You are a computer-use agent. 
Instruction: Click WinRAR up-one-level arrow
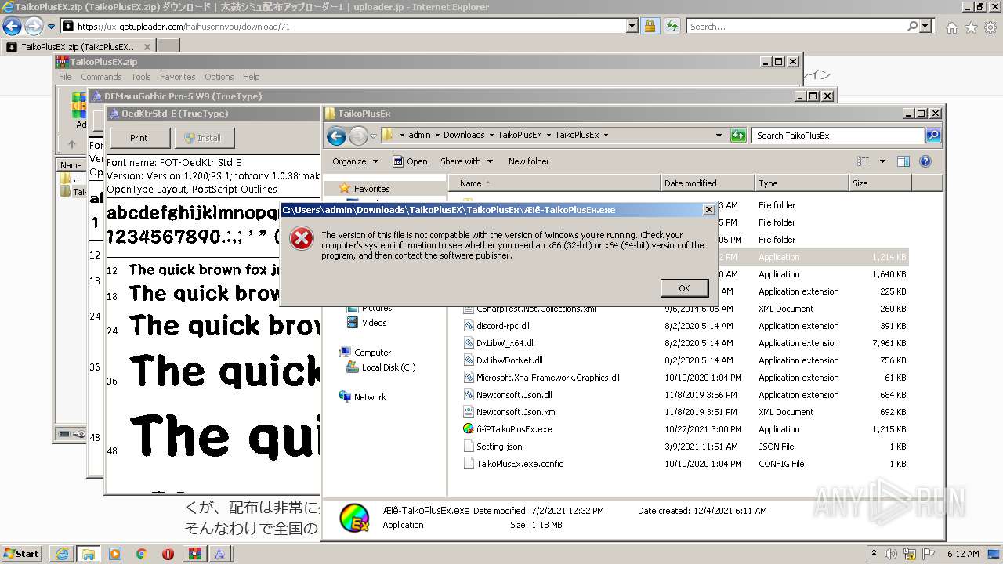click(x=72, y=144)
